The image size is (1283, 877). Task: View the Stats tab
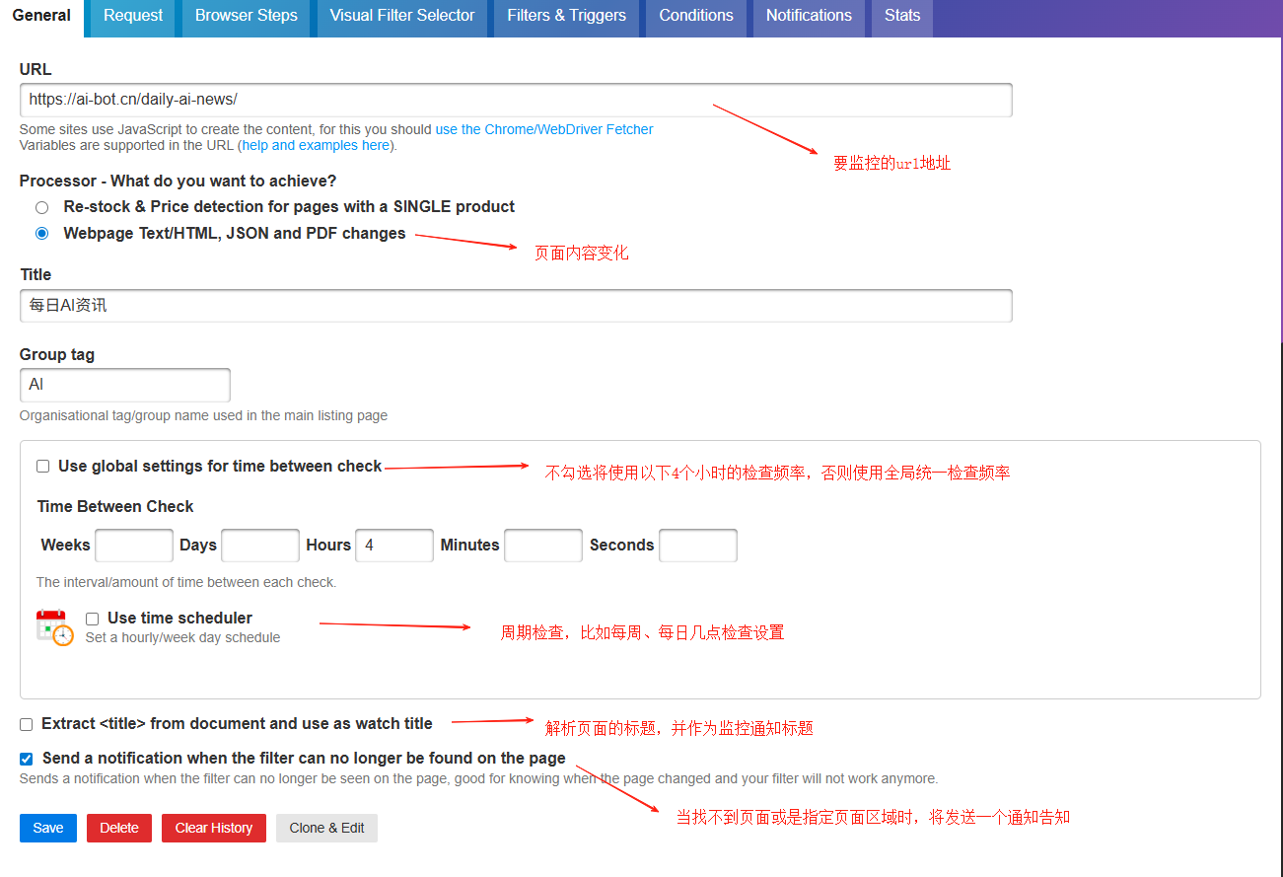pyautogui.click(x=901, y=16)
